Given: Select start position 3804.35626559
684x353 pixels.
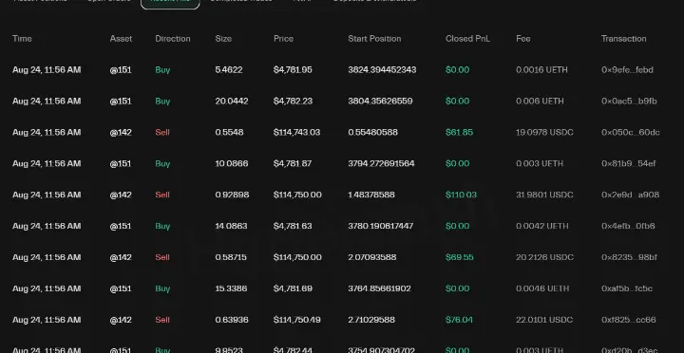Looking at the screenshot, I should 380,102.
